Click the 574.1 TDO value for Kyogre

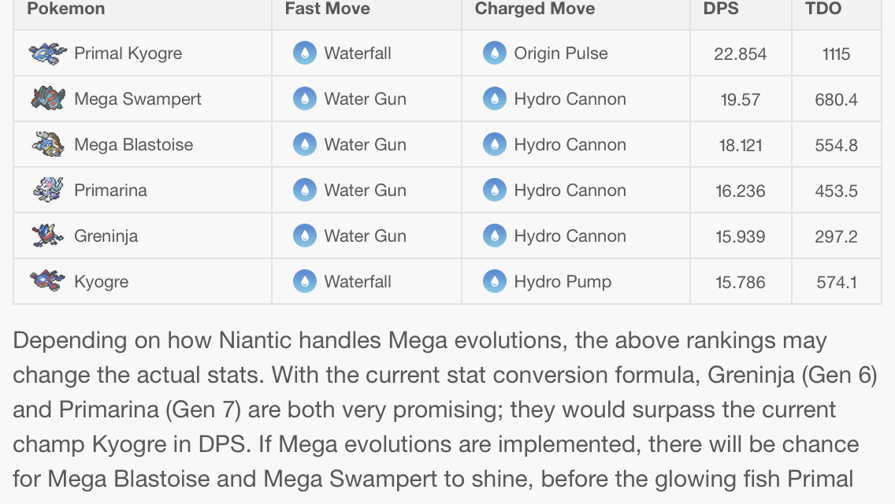click(x=837, y=282)
